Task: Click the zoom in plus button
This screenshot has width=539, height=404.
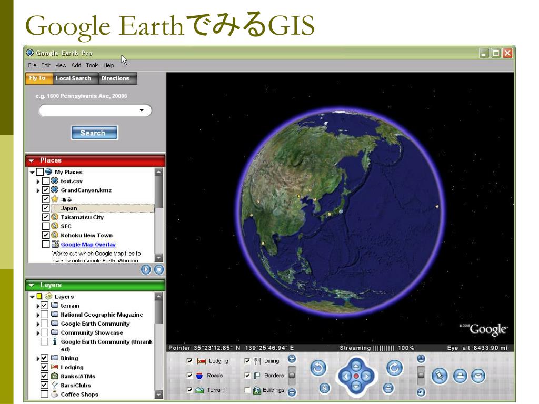Action: click(x=292, y=359)
